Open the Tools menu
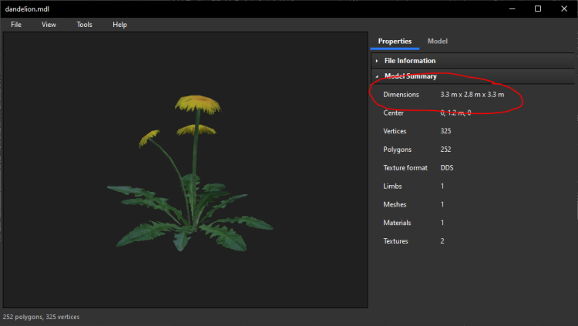This screenshot has width=578, height=326. (84, 25)
